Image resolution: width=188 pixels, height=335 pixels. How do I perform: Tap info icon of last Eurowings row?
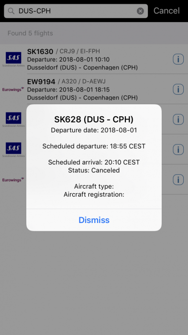pos(178,179)
